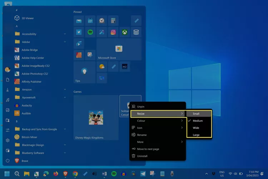Expand the Accessibility folder chevron
The width and height of the screenshot is (268, 179).
65,34
